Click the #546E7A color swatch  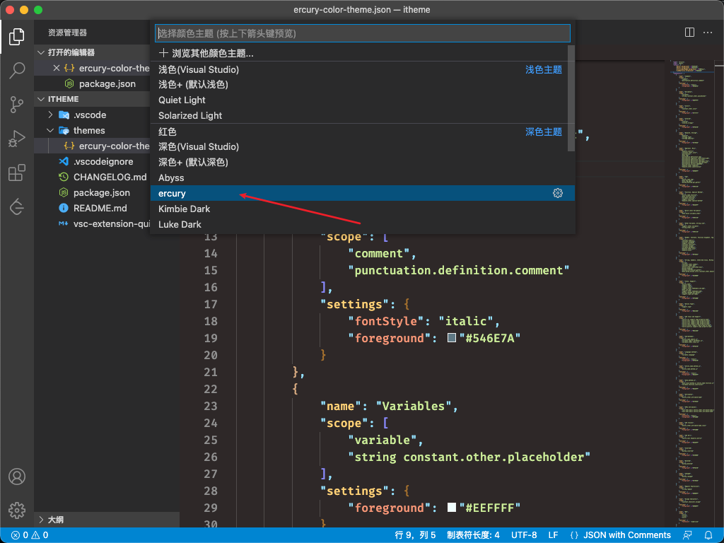452,338
